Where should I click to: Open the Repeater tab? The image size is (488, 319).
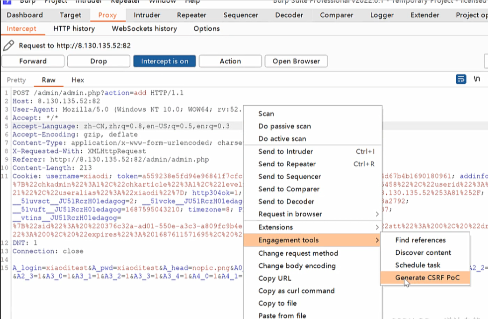pyautogui.click(x=192, y=15)
